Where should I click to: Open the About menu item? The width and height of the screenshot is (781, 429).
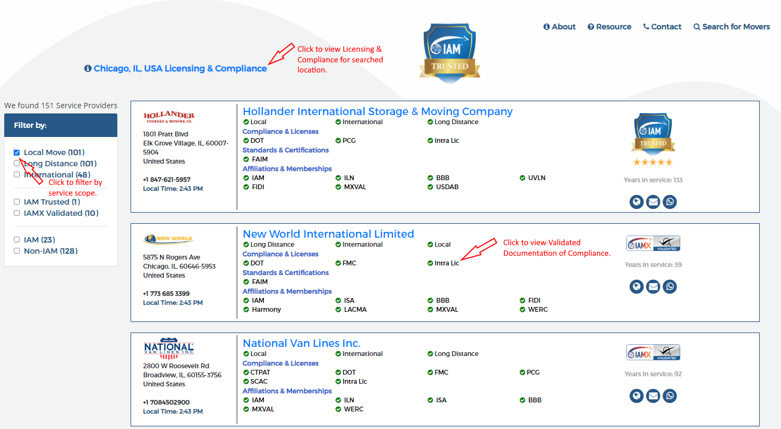pos(559,27)
